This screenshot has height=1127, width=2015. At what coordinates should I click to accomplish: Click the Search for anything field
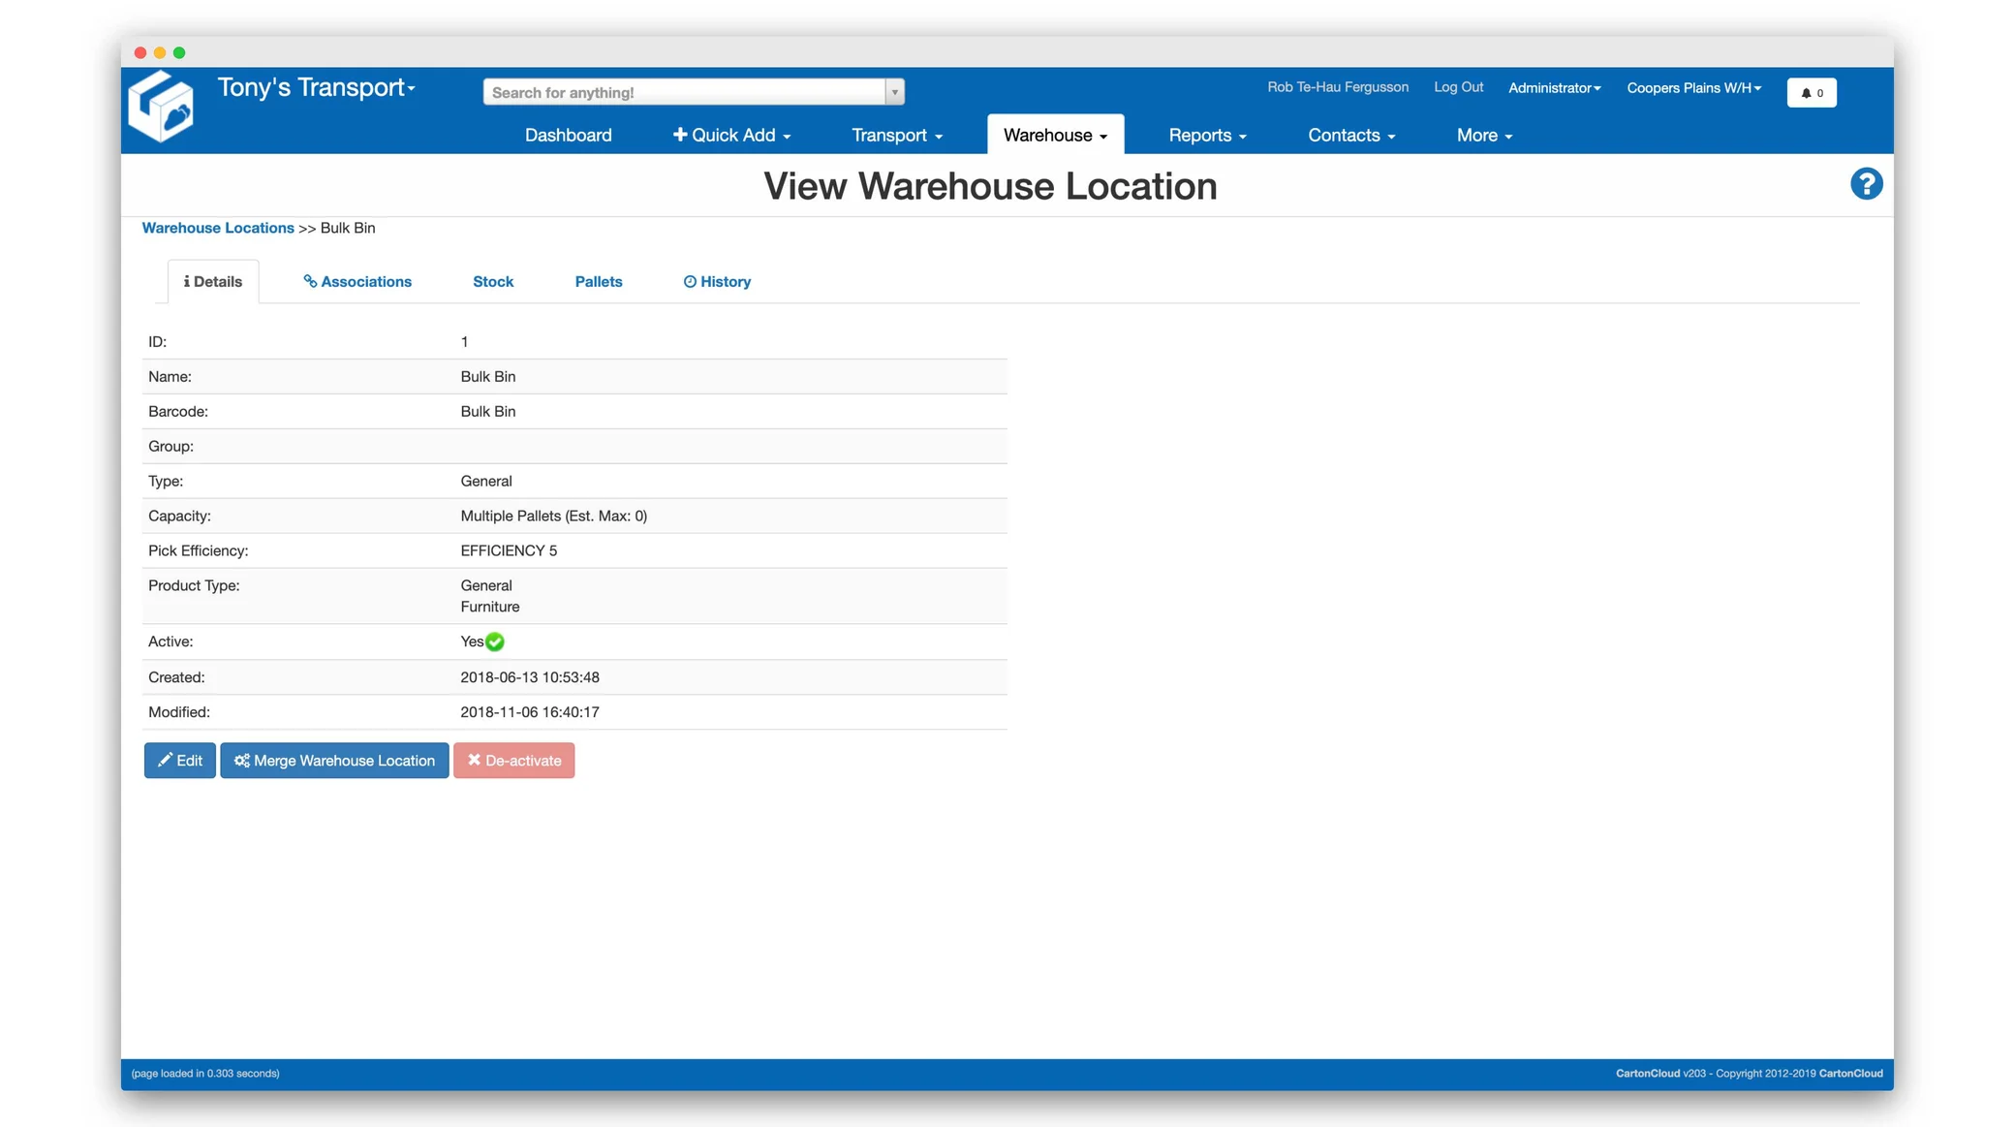pyautogui.click(x=684, y=92)
